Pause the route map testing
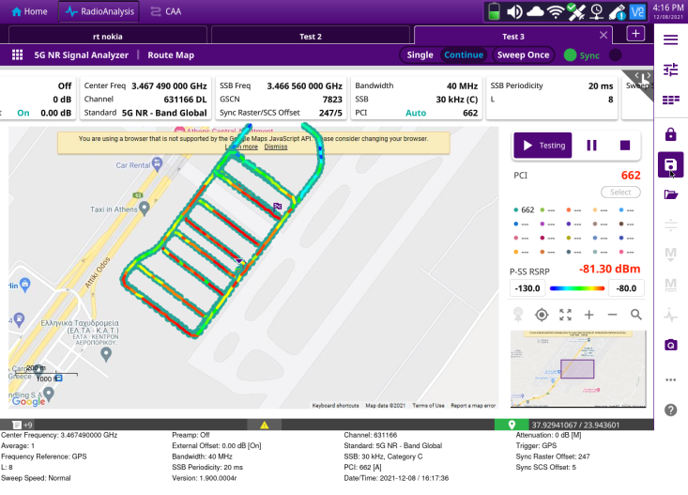Screen dimensions: 688x495 (x=591, y=146)
